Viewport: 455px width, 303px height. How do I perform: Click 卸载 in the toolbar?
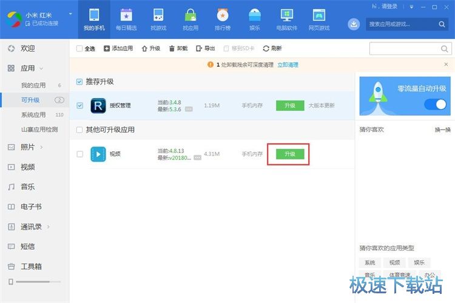click(178, 48)
